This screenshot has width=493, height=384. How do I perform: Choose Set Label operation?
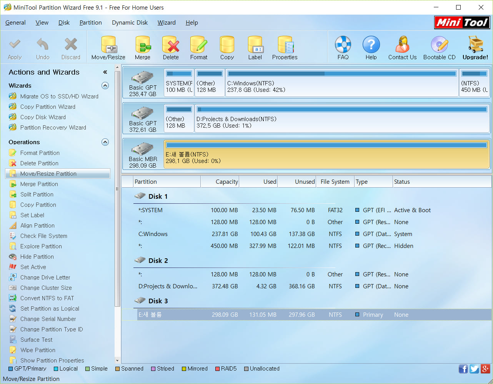[32, 215]
